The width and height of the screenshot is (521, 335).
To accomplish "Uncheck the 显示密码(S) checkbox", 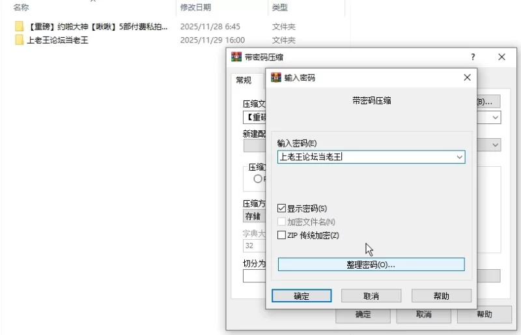I will point(281,209).
